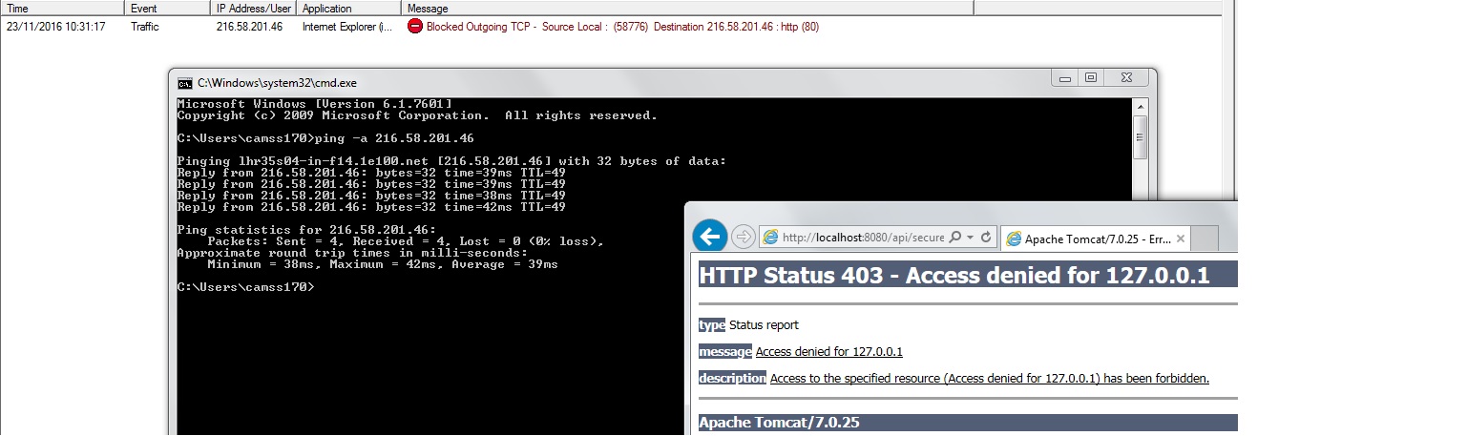Viewport: 1467px width, 436px height.
Task: Click 'Access to the specified resource' description text
Action: click(990, 378)
